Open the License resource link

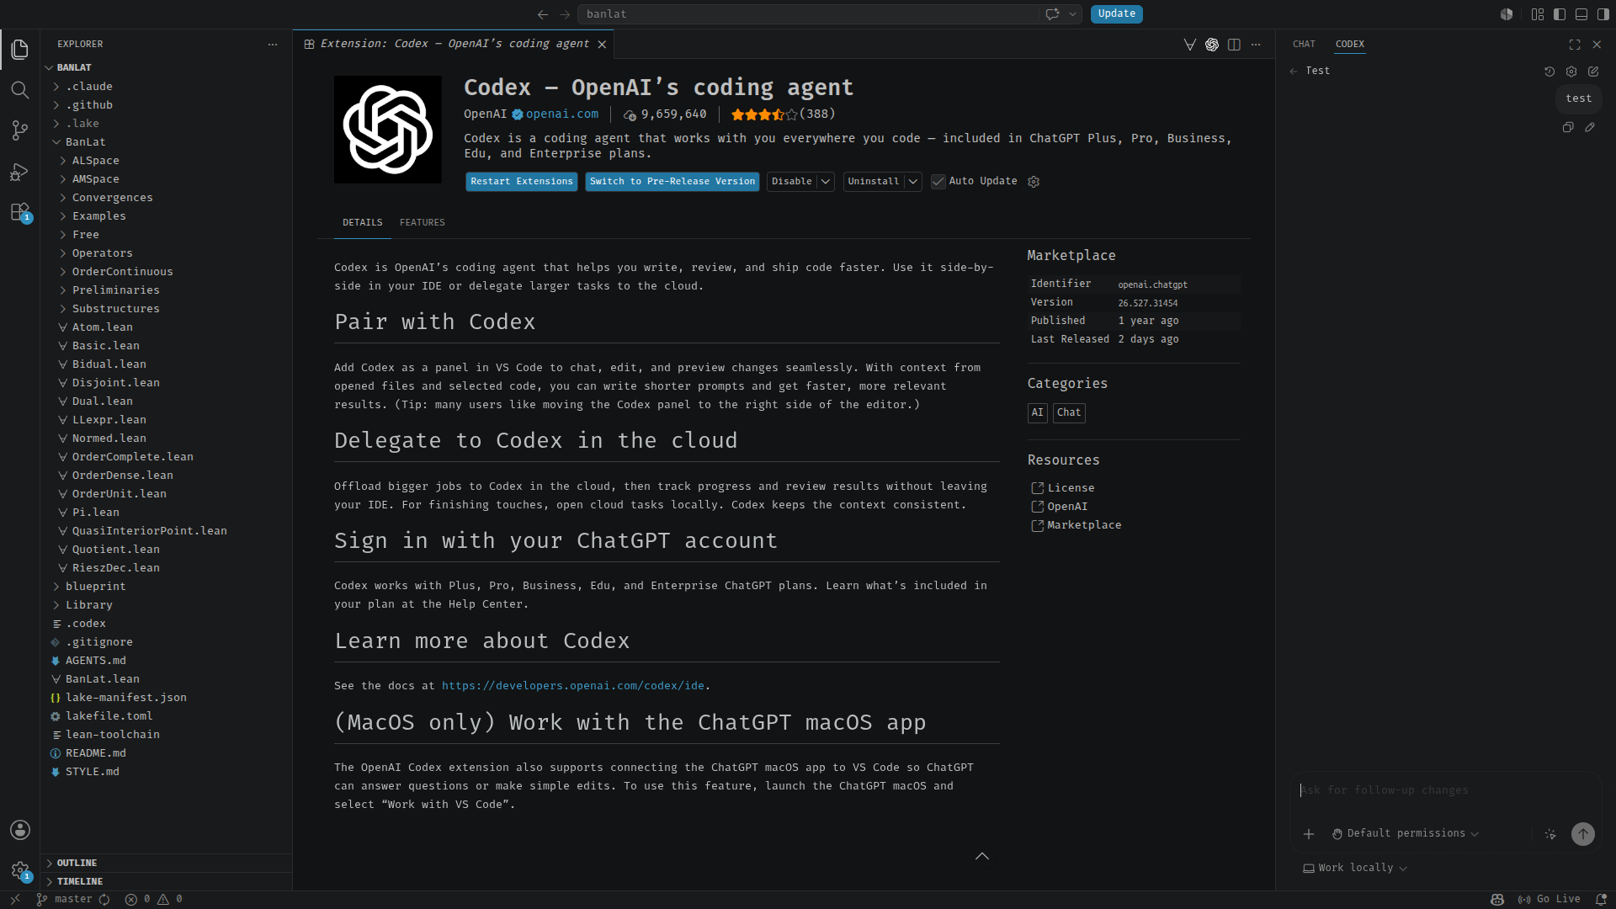click(x=1071, y=489)
